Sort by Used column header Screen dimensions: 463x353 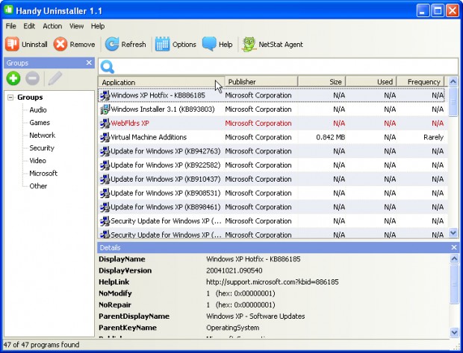tap(371, 82)
